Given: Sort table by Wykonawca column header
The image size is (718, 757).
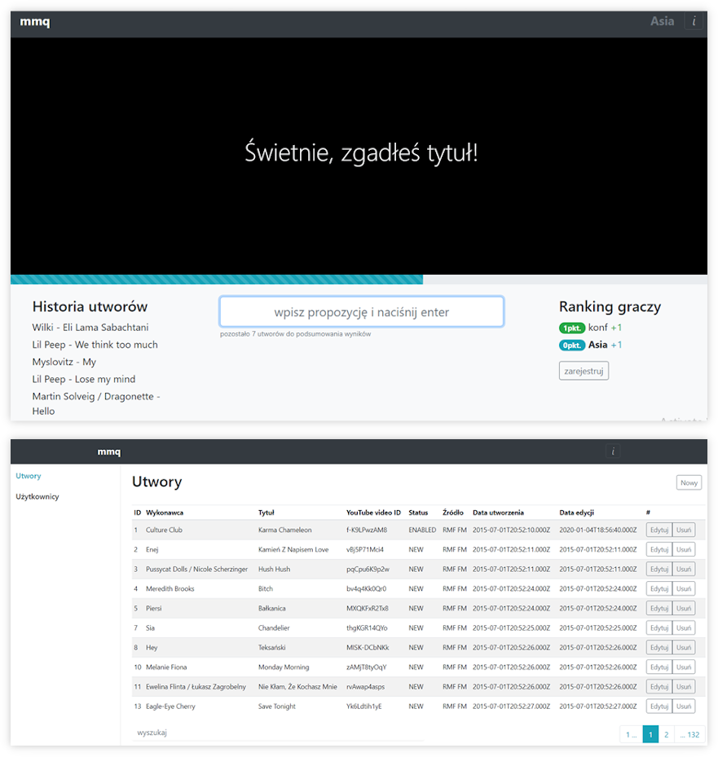Looking at the screenshot, I should (165, 513).
